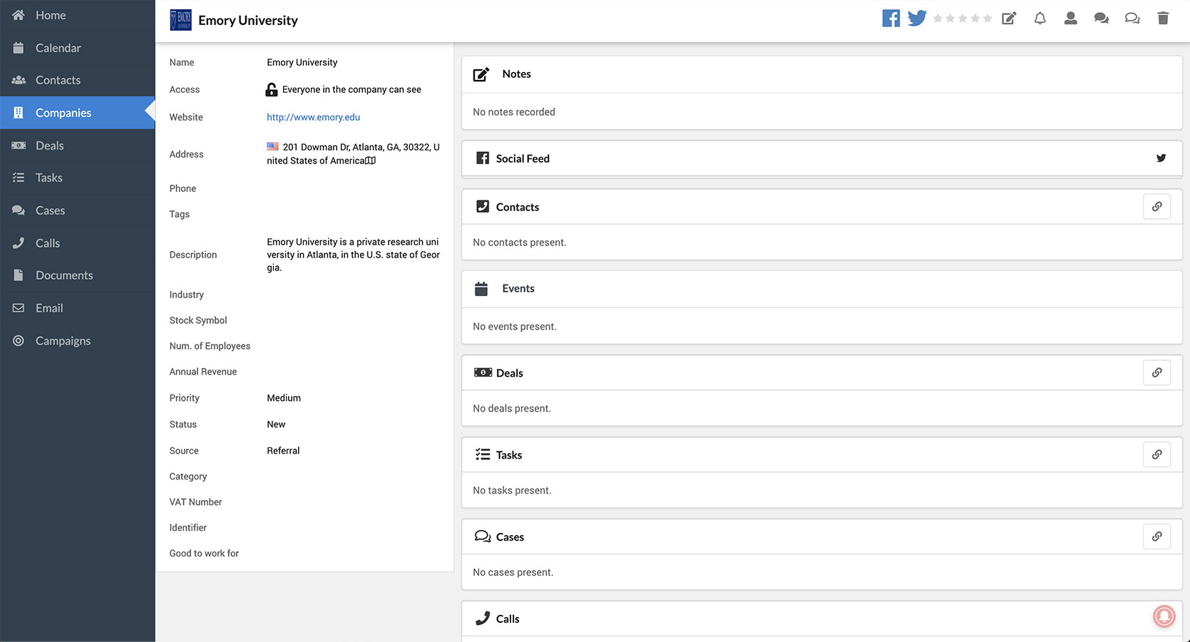
Task: Edit company using header pencil icon
Action: tap(1009, 19)
